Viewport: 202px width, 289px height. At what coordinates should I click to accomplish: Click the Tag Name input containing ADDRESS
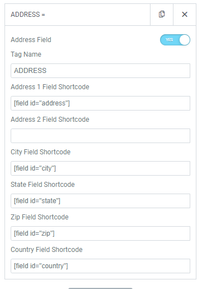pyautogui.click(x=100, y=71)
